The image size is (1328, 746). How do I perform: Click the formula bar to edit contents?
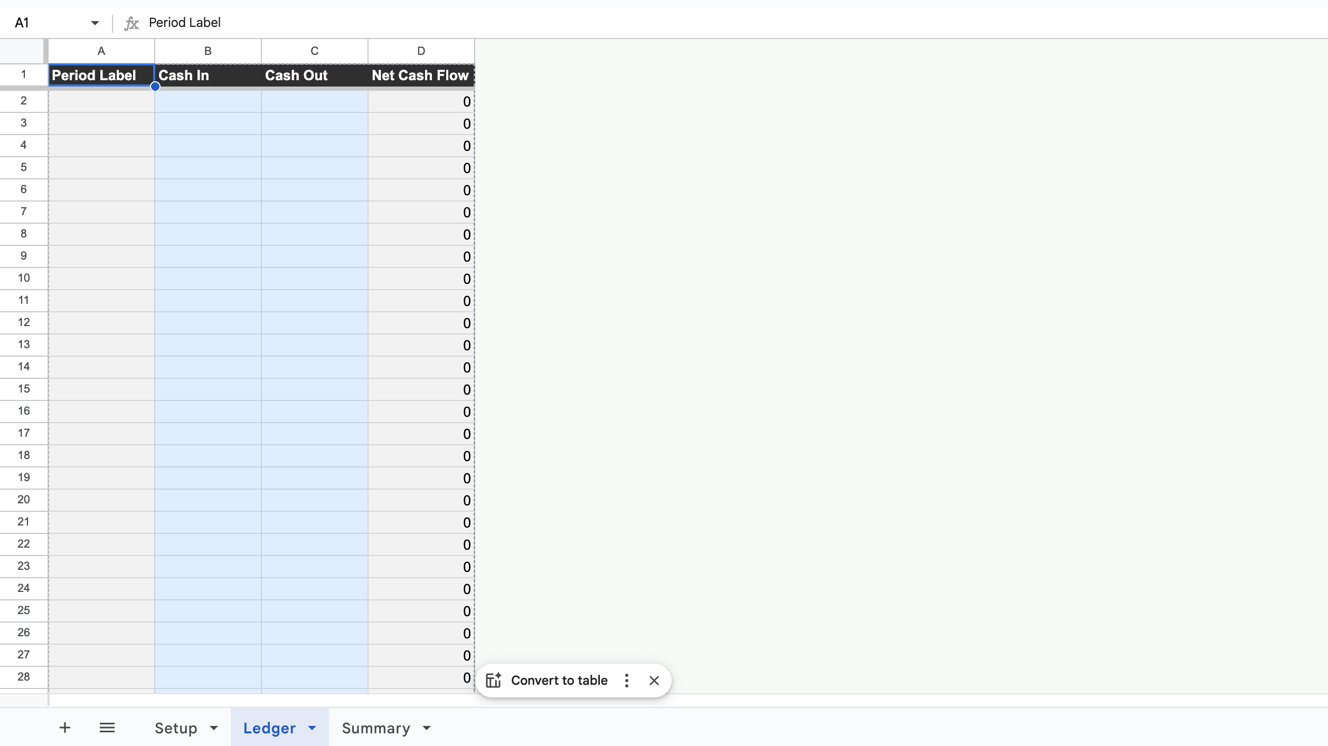[x=317, y=23]
